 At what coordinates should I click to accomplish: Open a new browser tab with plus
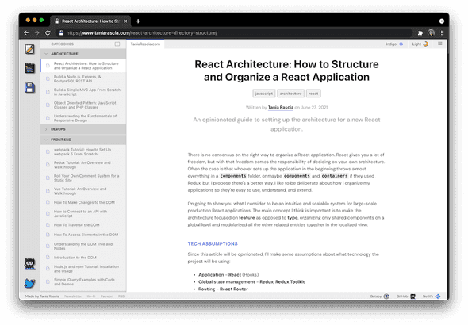138,21
